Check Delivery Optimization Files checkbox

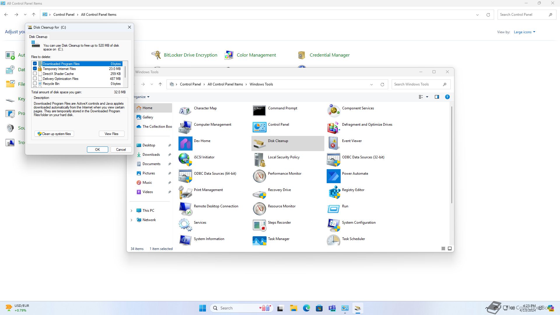pyautogui.click(x=35, y=78)
